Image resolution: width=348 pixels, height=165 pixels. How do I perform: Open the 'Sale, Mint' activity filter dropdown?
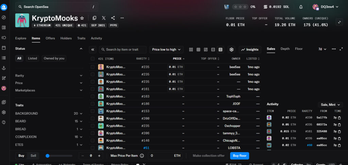click(x=330, y=105)
